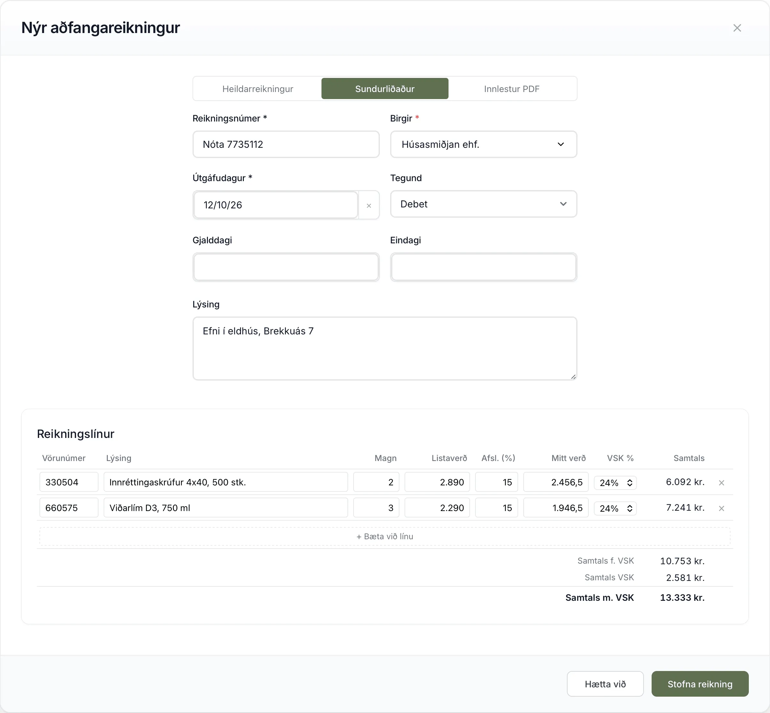The width and height of the screenshot is (770, 713).
Task: Click the 10.753 kr. subtotal value
Action: point(682,561)
